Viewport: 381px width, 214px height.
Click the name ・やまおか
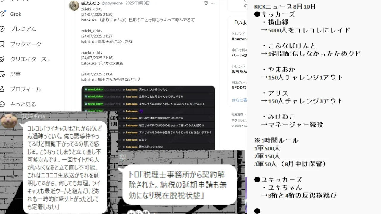coord(279,70)
